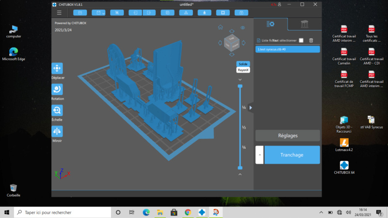
Task: Select the Rotation tool
Action: (x=57, y=89)
